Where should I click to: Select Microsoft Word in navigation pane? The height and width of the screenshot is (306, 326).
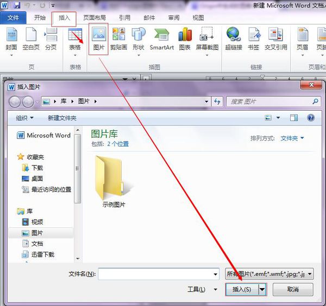coord(44,135)
